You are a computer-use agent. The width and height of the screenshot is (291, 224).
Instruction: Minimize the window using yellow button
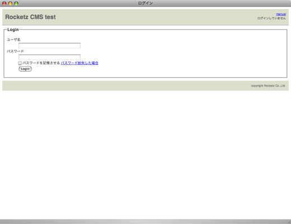click(x=10, y=3)
